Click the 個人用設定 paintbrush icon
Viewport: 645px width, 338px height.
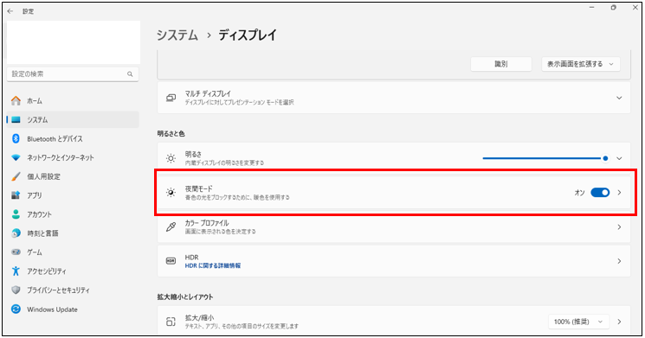pyautogui.click(x=16, y=176)
